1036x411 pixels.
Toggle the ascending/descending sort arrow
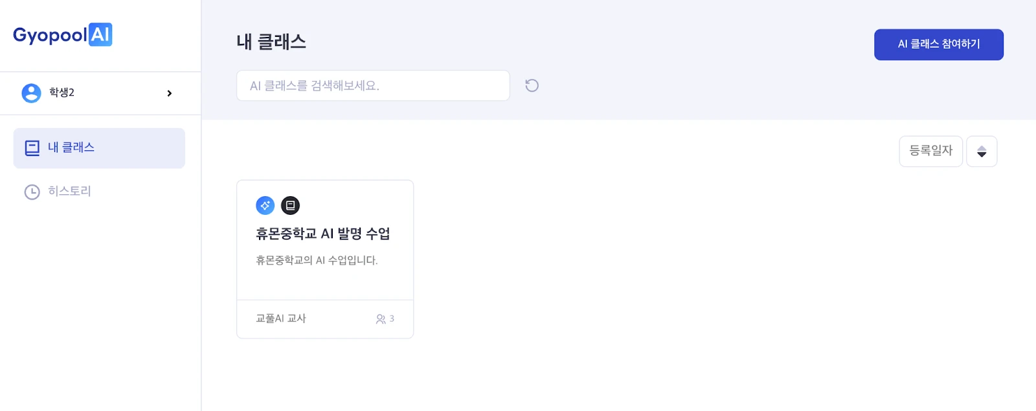pos(982,151)
